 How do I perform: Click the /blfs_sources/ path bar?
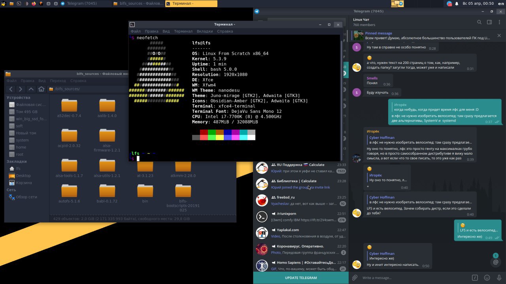(142, 89)
